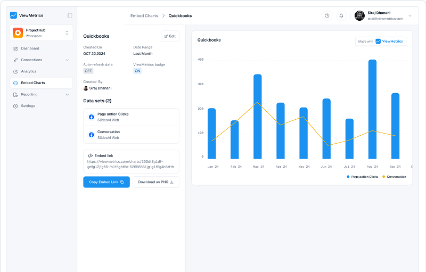Toggle Page action Clicks legend entry
The height and width of the screenshot is (272, 426).
click(363, 177)
